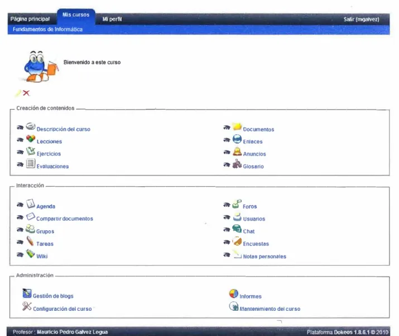Viewport: 399px width, 336px height.
Task: Hide the Agenda tool with its eye
Action: (20, 205)
